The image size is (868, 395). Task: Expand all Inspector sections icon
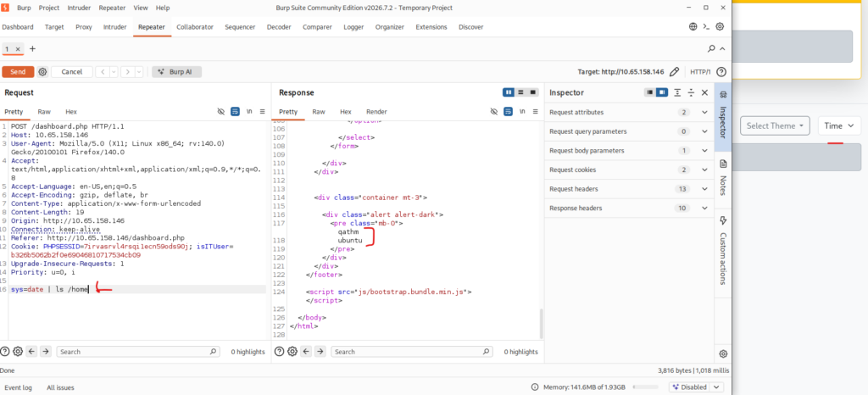[678, 93]
